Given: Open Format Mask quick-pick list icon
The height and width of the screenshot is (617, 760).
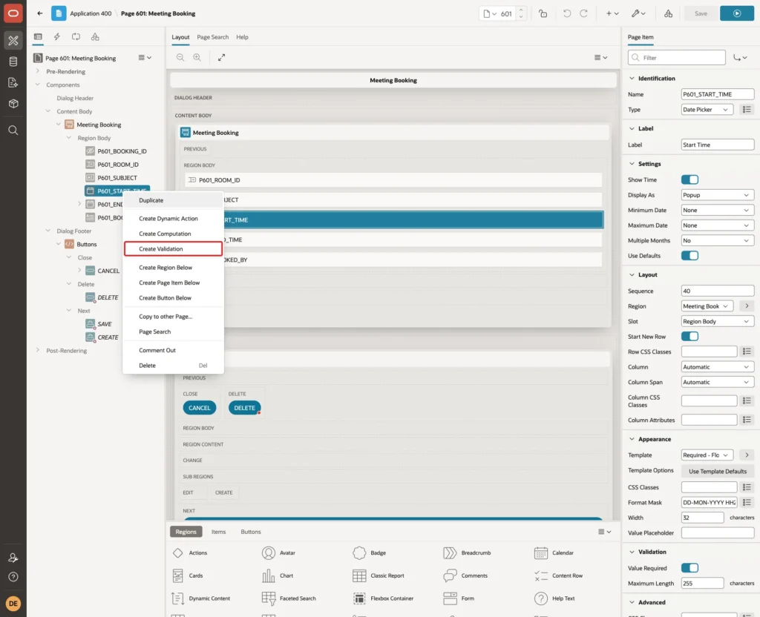Looking at the screenshot, I should tap(747, 502).
